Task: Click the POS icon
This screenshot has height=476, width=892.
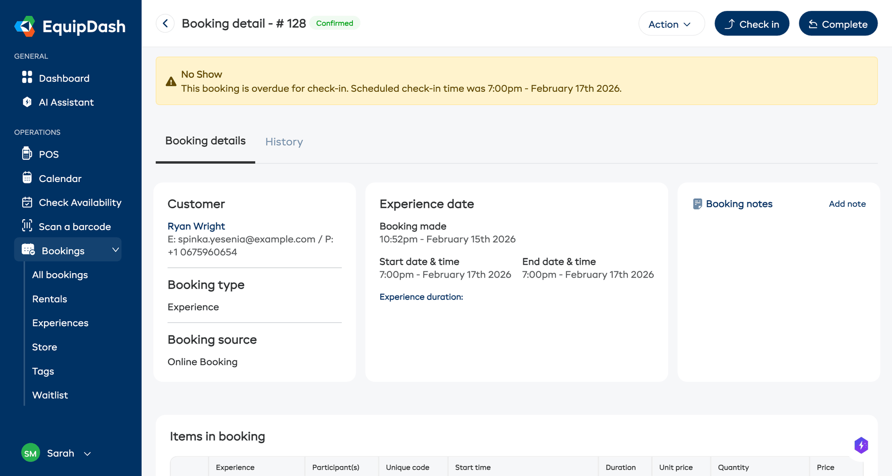Action: 27,154
